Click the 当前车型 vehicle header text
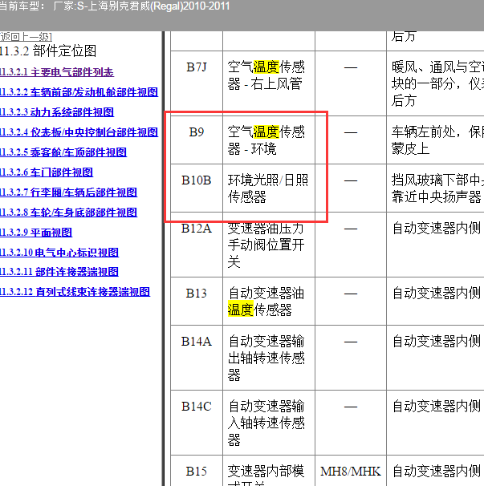This screenshot has height=486, width=484. click(x=115, y=6)
